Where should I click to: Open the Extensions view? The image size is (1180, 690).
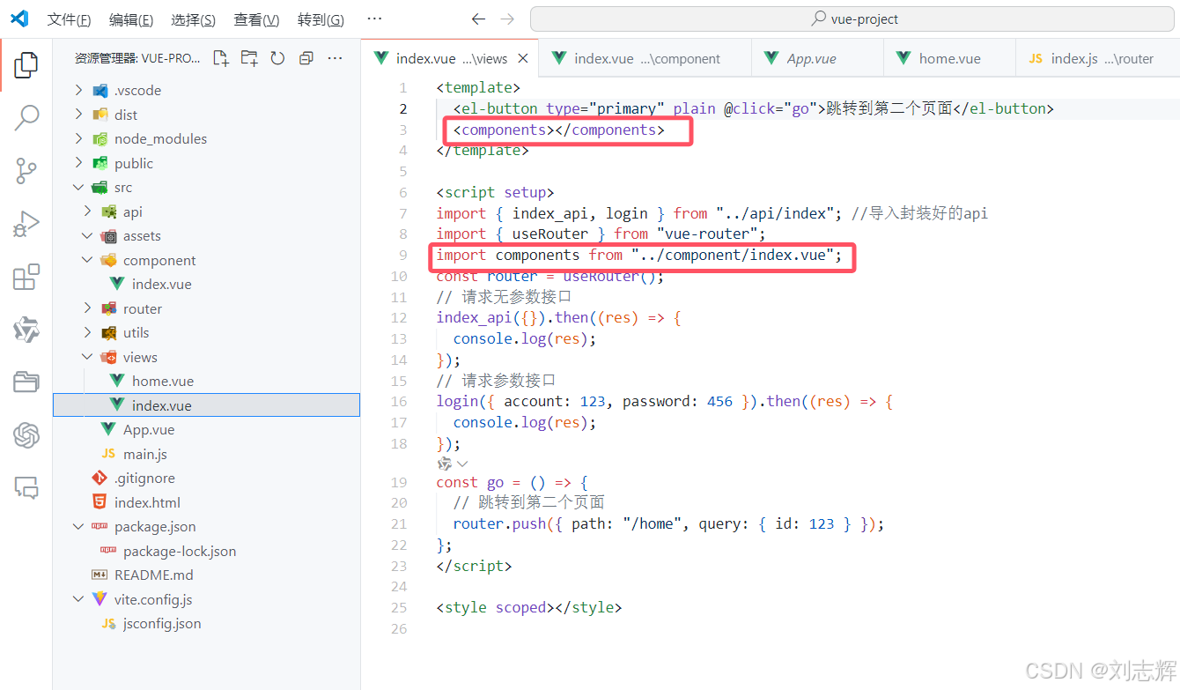(x=26, y=276)
